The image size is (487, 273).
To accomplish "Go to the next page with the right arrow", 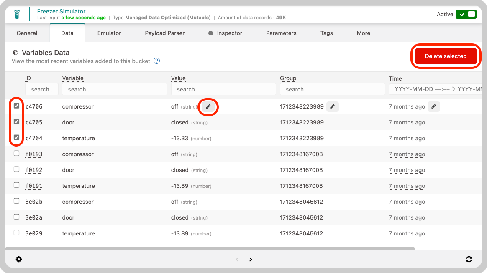I will (x=251, y=259).
